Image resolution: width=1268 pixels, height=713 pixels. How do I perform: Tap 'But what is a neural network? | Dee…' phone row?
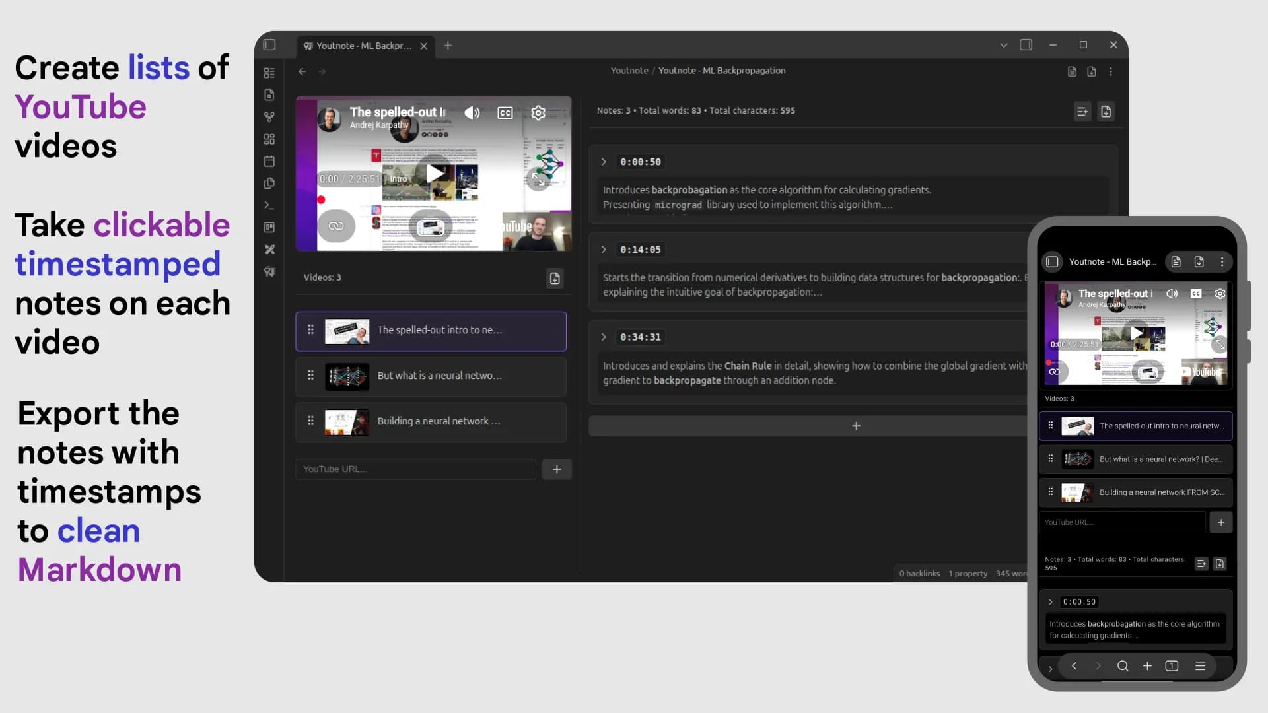pyautogui.click(x=1135, y=459)
